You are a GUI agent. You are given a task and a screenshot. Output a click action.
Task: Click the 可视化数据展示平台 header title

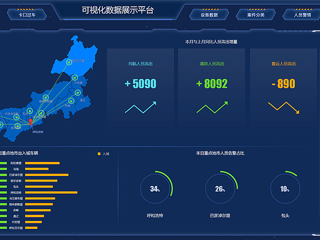click(118, 10)
